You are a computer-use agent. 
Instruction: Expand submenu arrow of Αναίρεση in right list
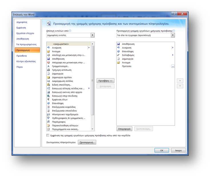(173, 48)
